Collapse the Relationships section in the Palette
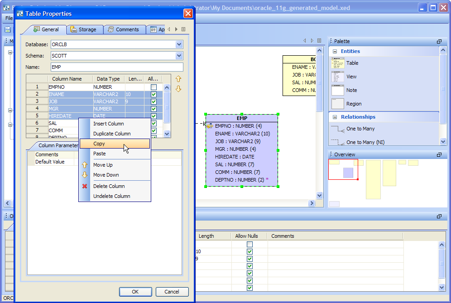The image size is (451, 303). click(x=335, y=117)
